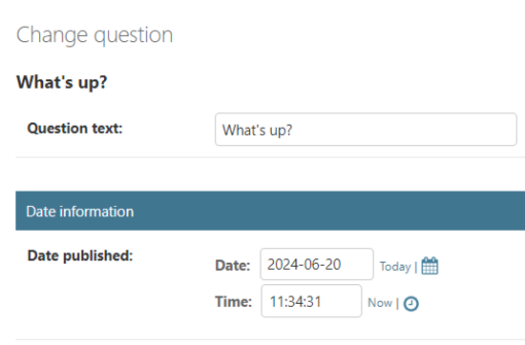Screen dimensions: 525x345
Task: Set time with the Now link
Action: pos(380,302)
